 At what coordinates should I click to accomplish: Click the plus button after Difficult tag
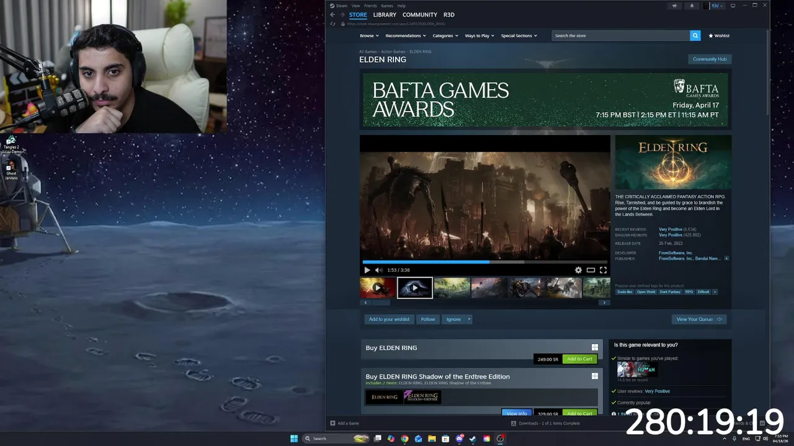click(x=715, y=292)
